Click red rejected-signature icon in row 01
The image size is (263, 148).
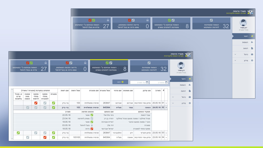pyautogui.click(x=36, y=103)
